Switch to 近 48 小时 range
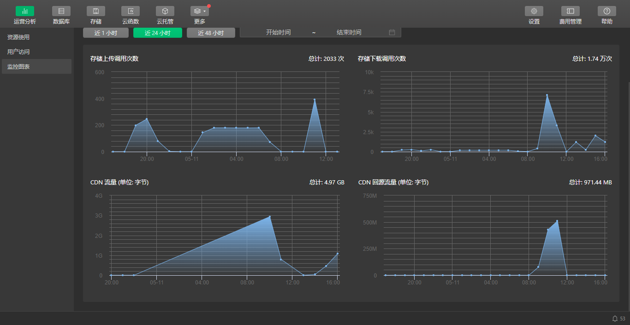The height and width of the screenshot is (325, 630). click(211, 33)
